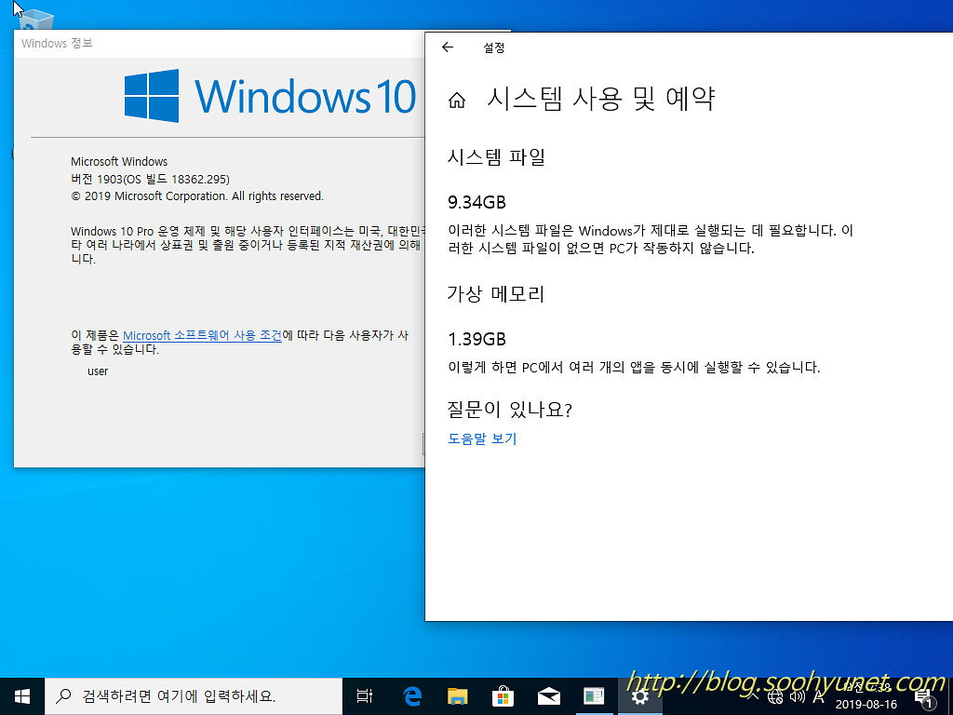Click the Settings home icon
Viewport: 953px width, 715px height.
(456, 101)
